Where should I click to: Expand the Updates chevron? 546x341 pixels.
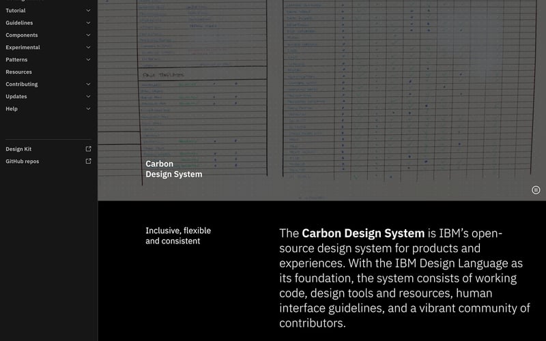click(x=89, y=96)
